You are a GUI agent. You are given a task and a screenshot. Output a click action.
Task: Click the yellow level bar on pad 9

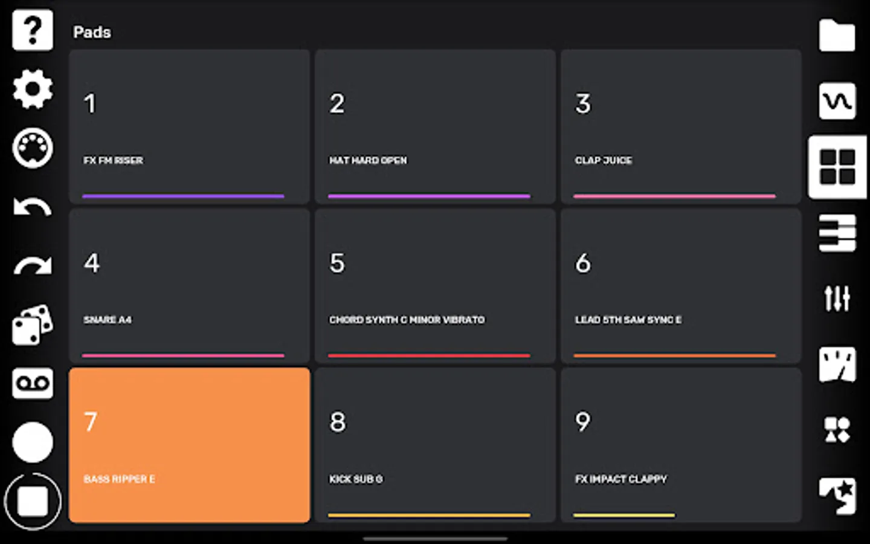tap(624, 515)
